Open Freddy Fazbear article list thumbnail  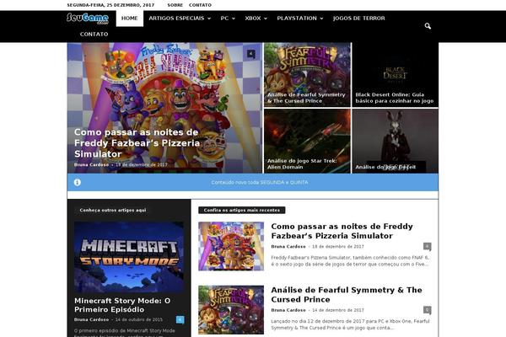point(231,246)
